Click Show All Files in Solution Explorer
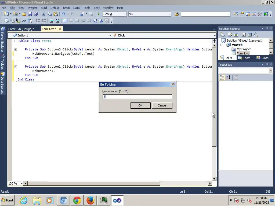Screen dimensions: 275x206 click(230, 35)
